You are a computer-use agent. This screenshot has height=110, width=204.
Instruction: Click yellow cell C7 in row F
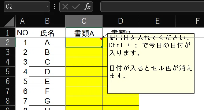(84, 91)
